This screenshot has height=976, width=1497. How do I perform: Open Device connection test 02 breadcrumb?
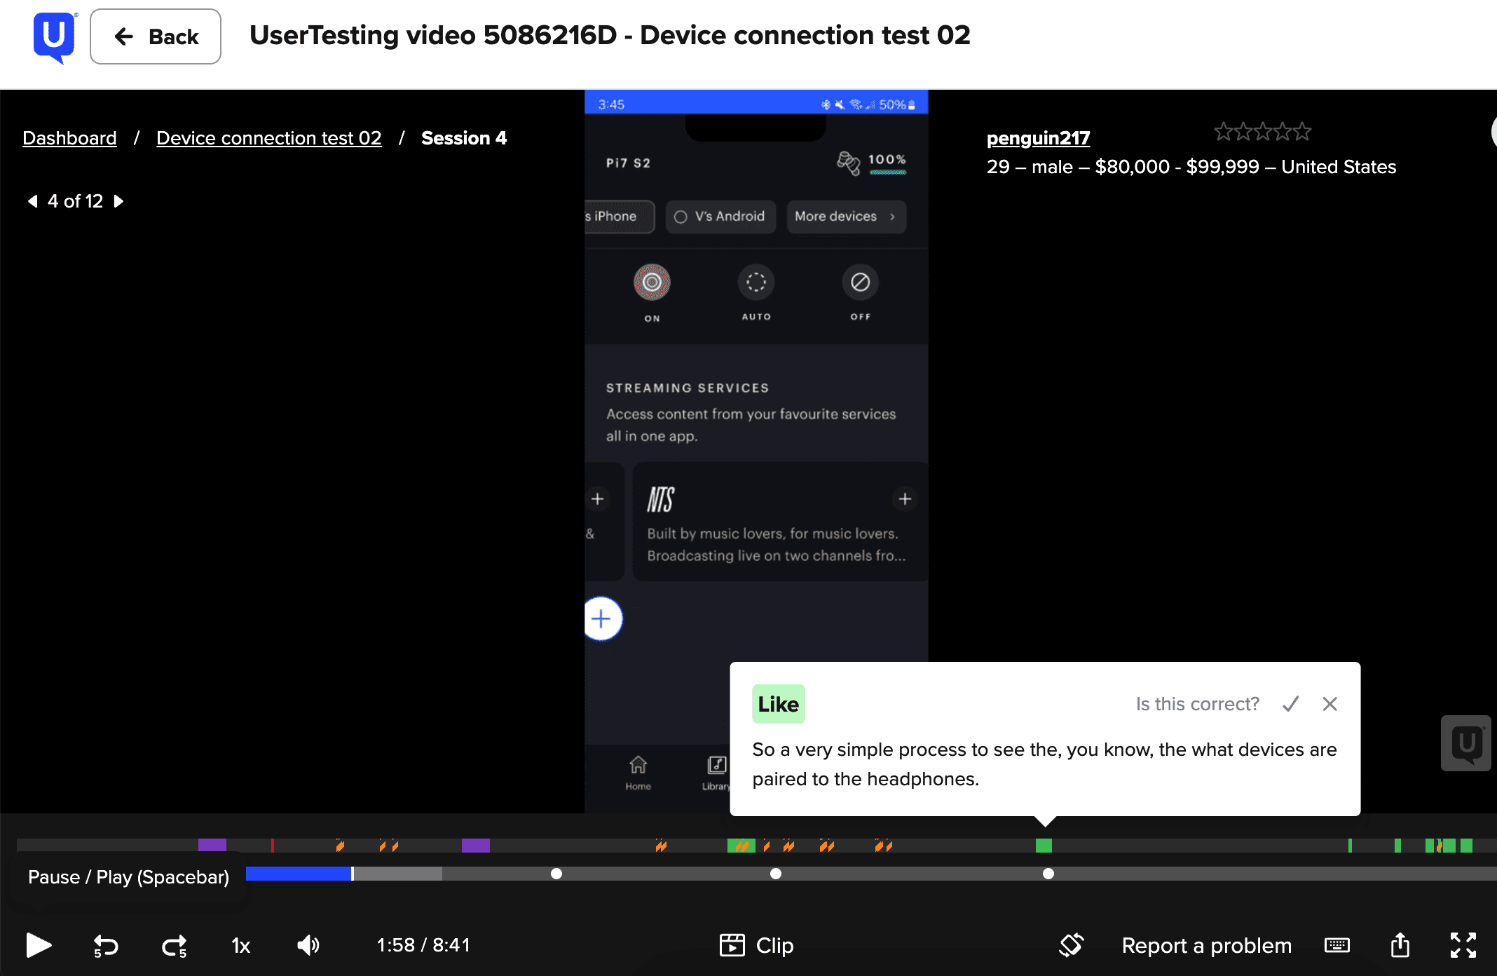coord(268,138)
